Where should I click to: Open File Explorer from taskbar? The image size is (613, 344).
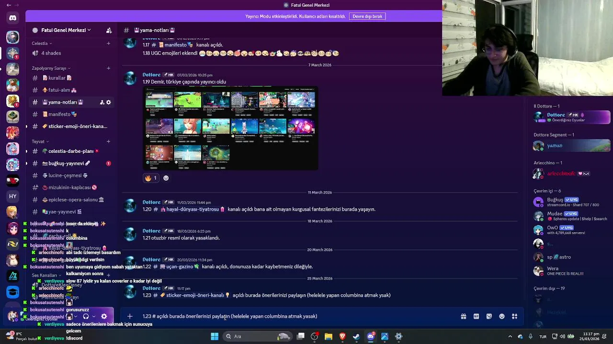click(x=329, y=336)
